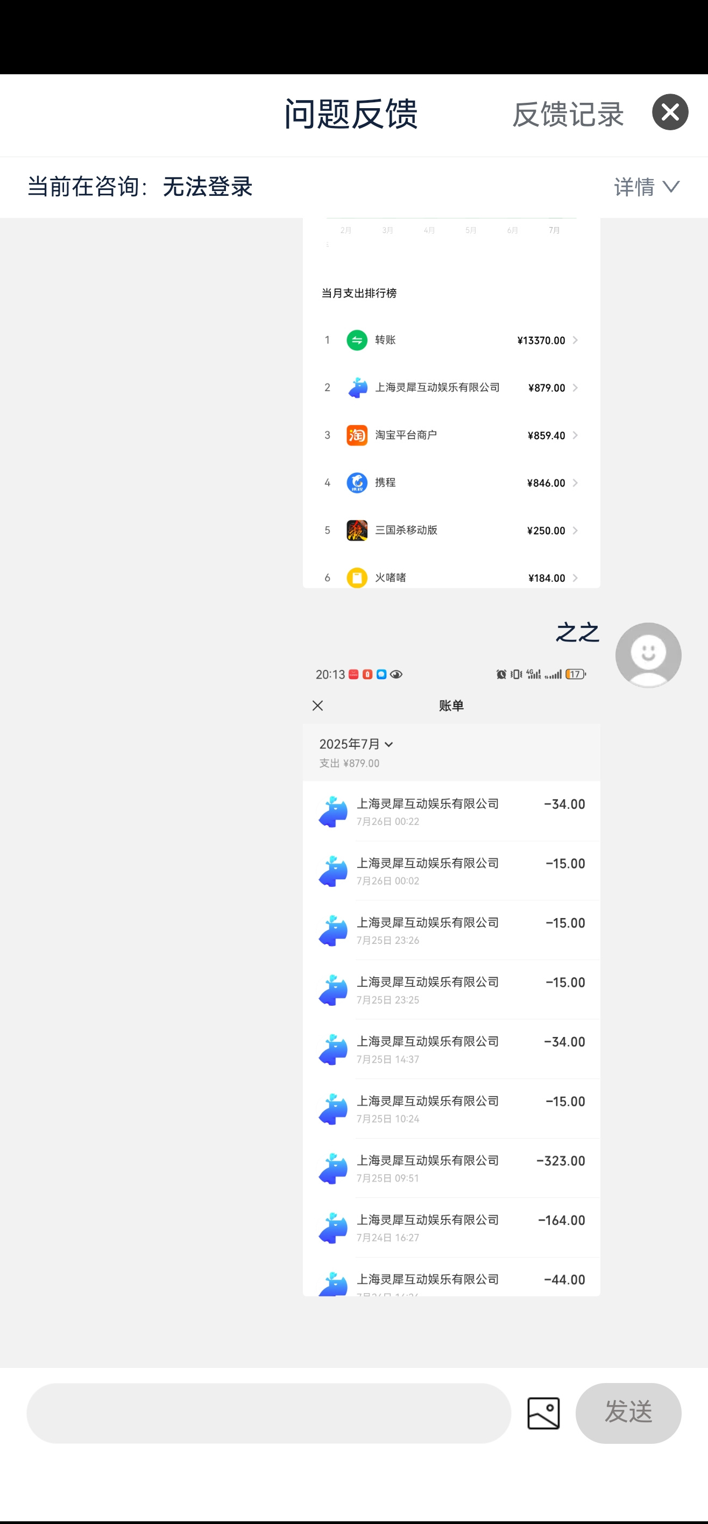The width and height of the screenshot is (708, 1524).
Task: Click battery icon in screenshot status bar
Action: click(576, 674)
